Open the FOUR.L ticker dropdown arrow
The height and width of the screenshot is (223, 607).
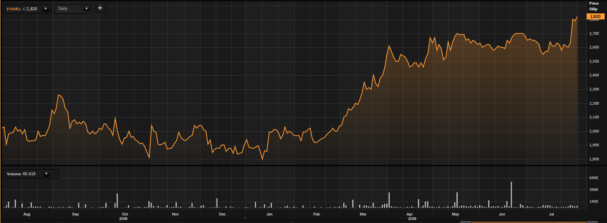(46, 9)
